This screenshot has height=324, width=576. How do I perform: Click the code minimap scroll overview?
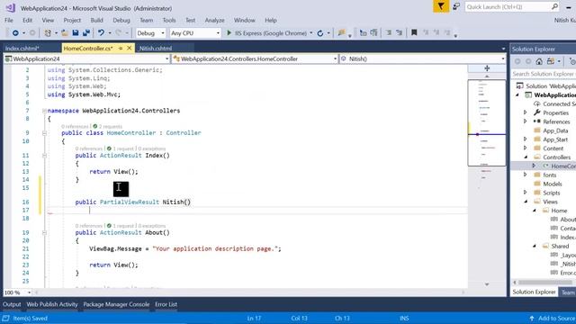(486, 122)
